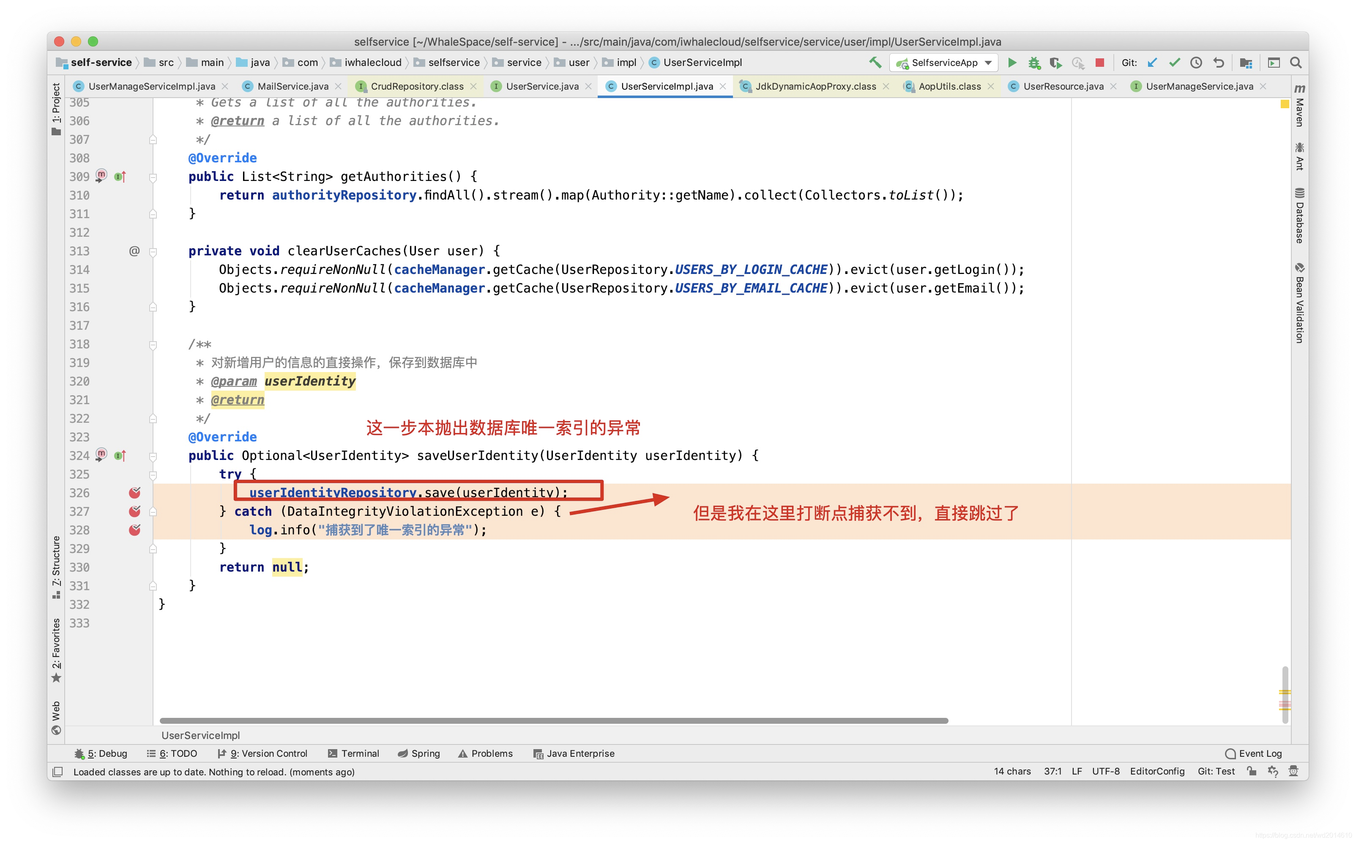The width and height of the screenshot is (1356, 843).
Task: Open the 2: Favorites tool window
Action: [x=56, y=649]
